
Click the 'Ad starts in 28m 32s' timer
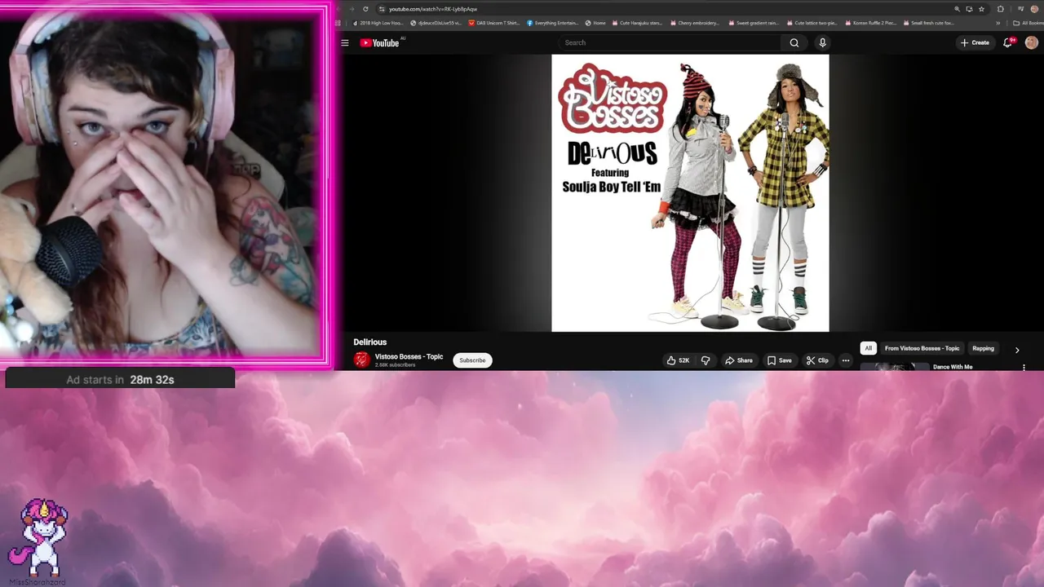pos(120,379)
